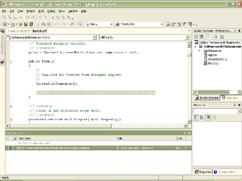This screenshot has width=242, height=181.
Task: Open the Debug configuration dropdown
Action: click(x=111, y=24)
